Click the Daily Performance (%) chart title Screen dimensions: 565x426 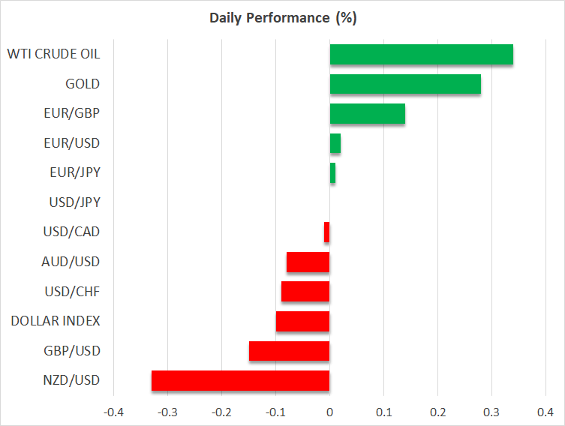pyautogui.click(x=283, y=18)
